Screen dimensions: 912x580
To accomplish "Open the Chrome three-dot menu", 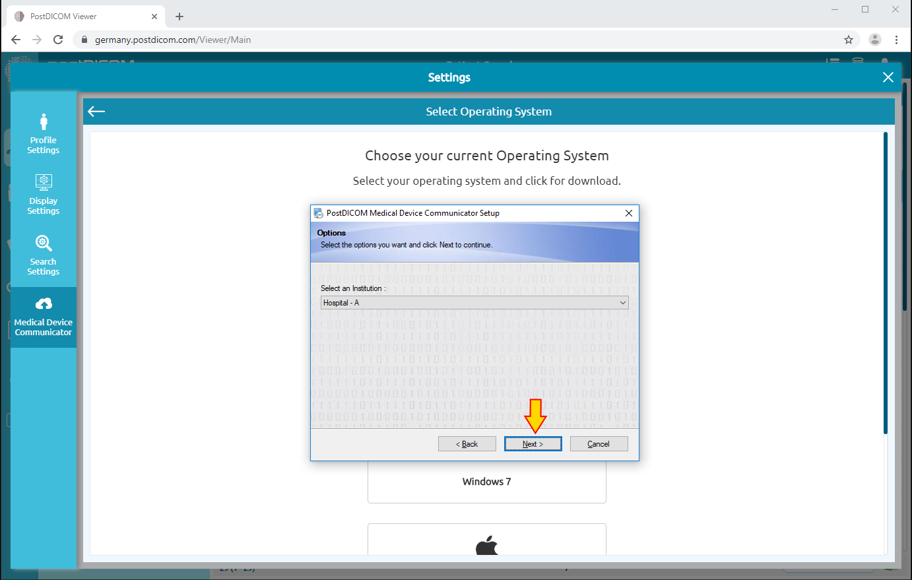I will (x=896, y=40).
